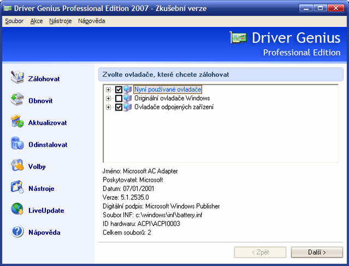The image size is (349, 266).
Task: Select the LiveUpdate sidebar label
Action: (46, 211)
